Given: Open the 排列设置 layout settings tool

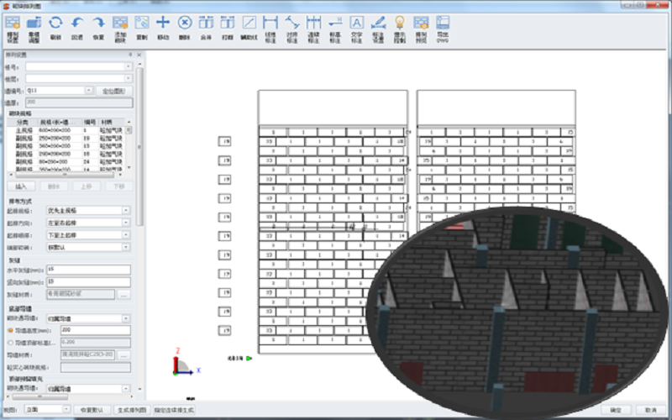Looking at the screenshot, I should [13, 29].
